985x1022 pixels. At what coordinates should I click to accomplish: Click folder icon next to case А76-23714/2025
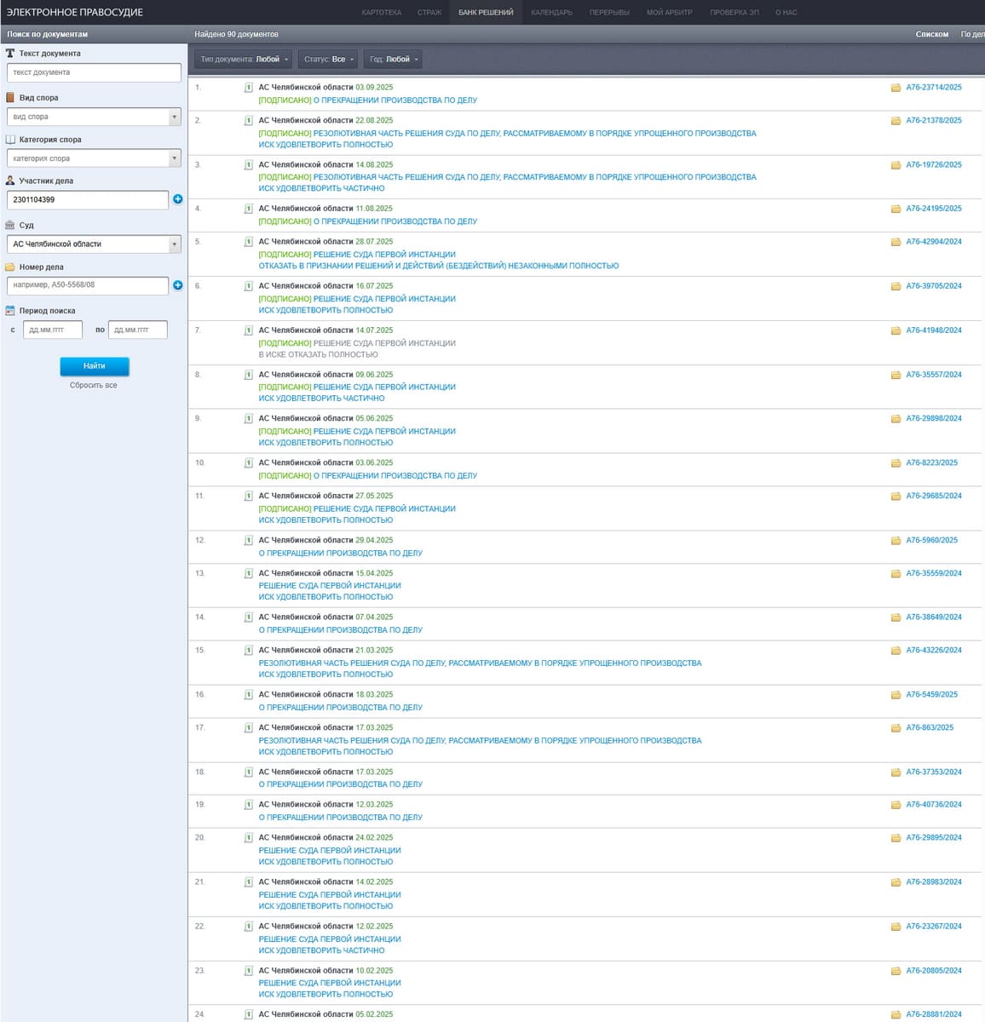click(x=896, y=88)
